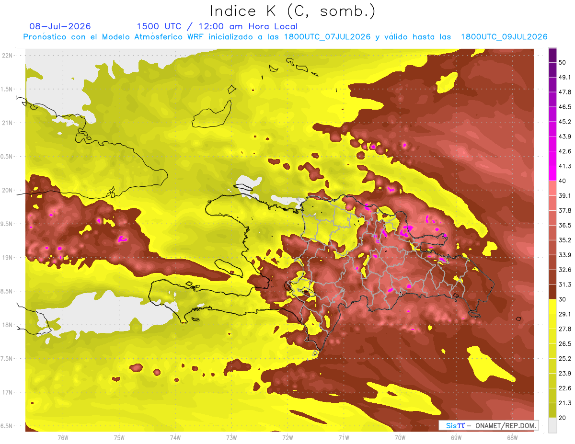Pick the salmon swatch between 39.1 and 40
The image size is (575, 444).
pos(552,188)
